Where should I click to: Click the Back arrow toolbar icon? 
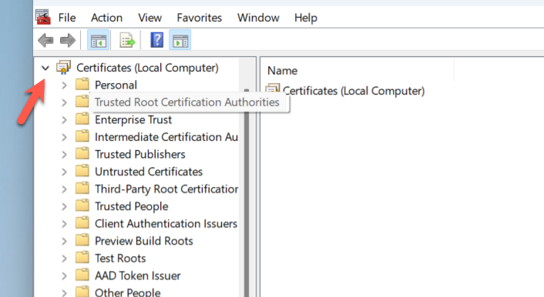coord(45,40)
